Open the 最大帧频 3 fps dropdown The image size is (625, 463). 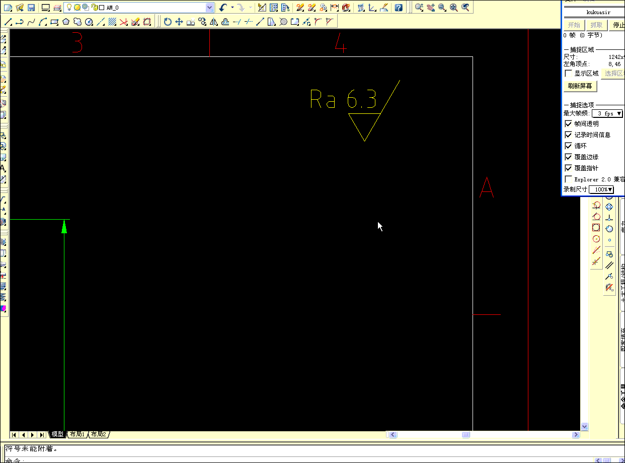pos(607,114)
